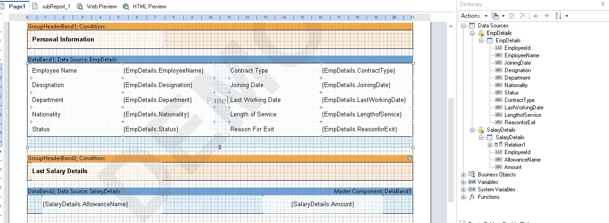Expand the Variables node

point(463,182)
